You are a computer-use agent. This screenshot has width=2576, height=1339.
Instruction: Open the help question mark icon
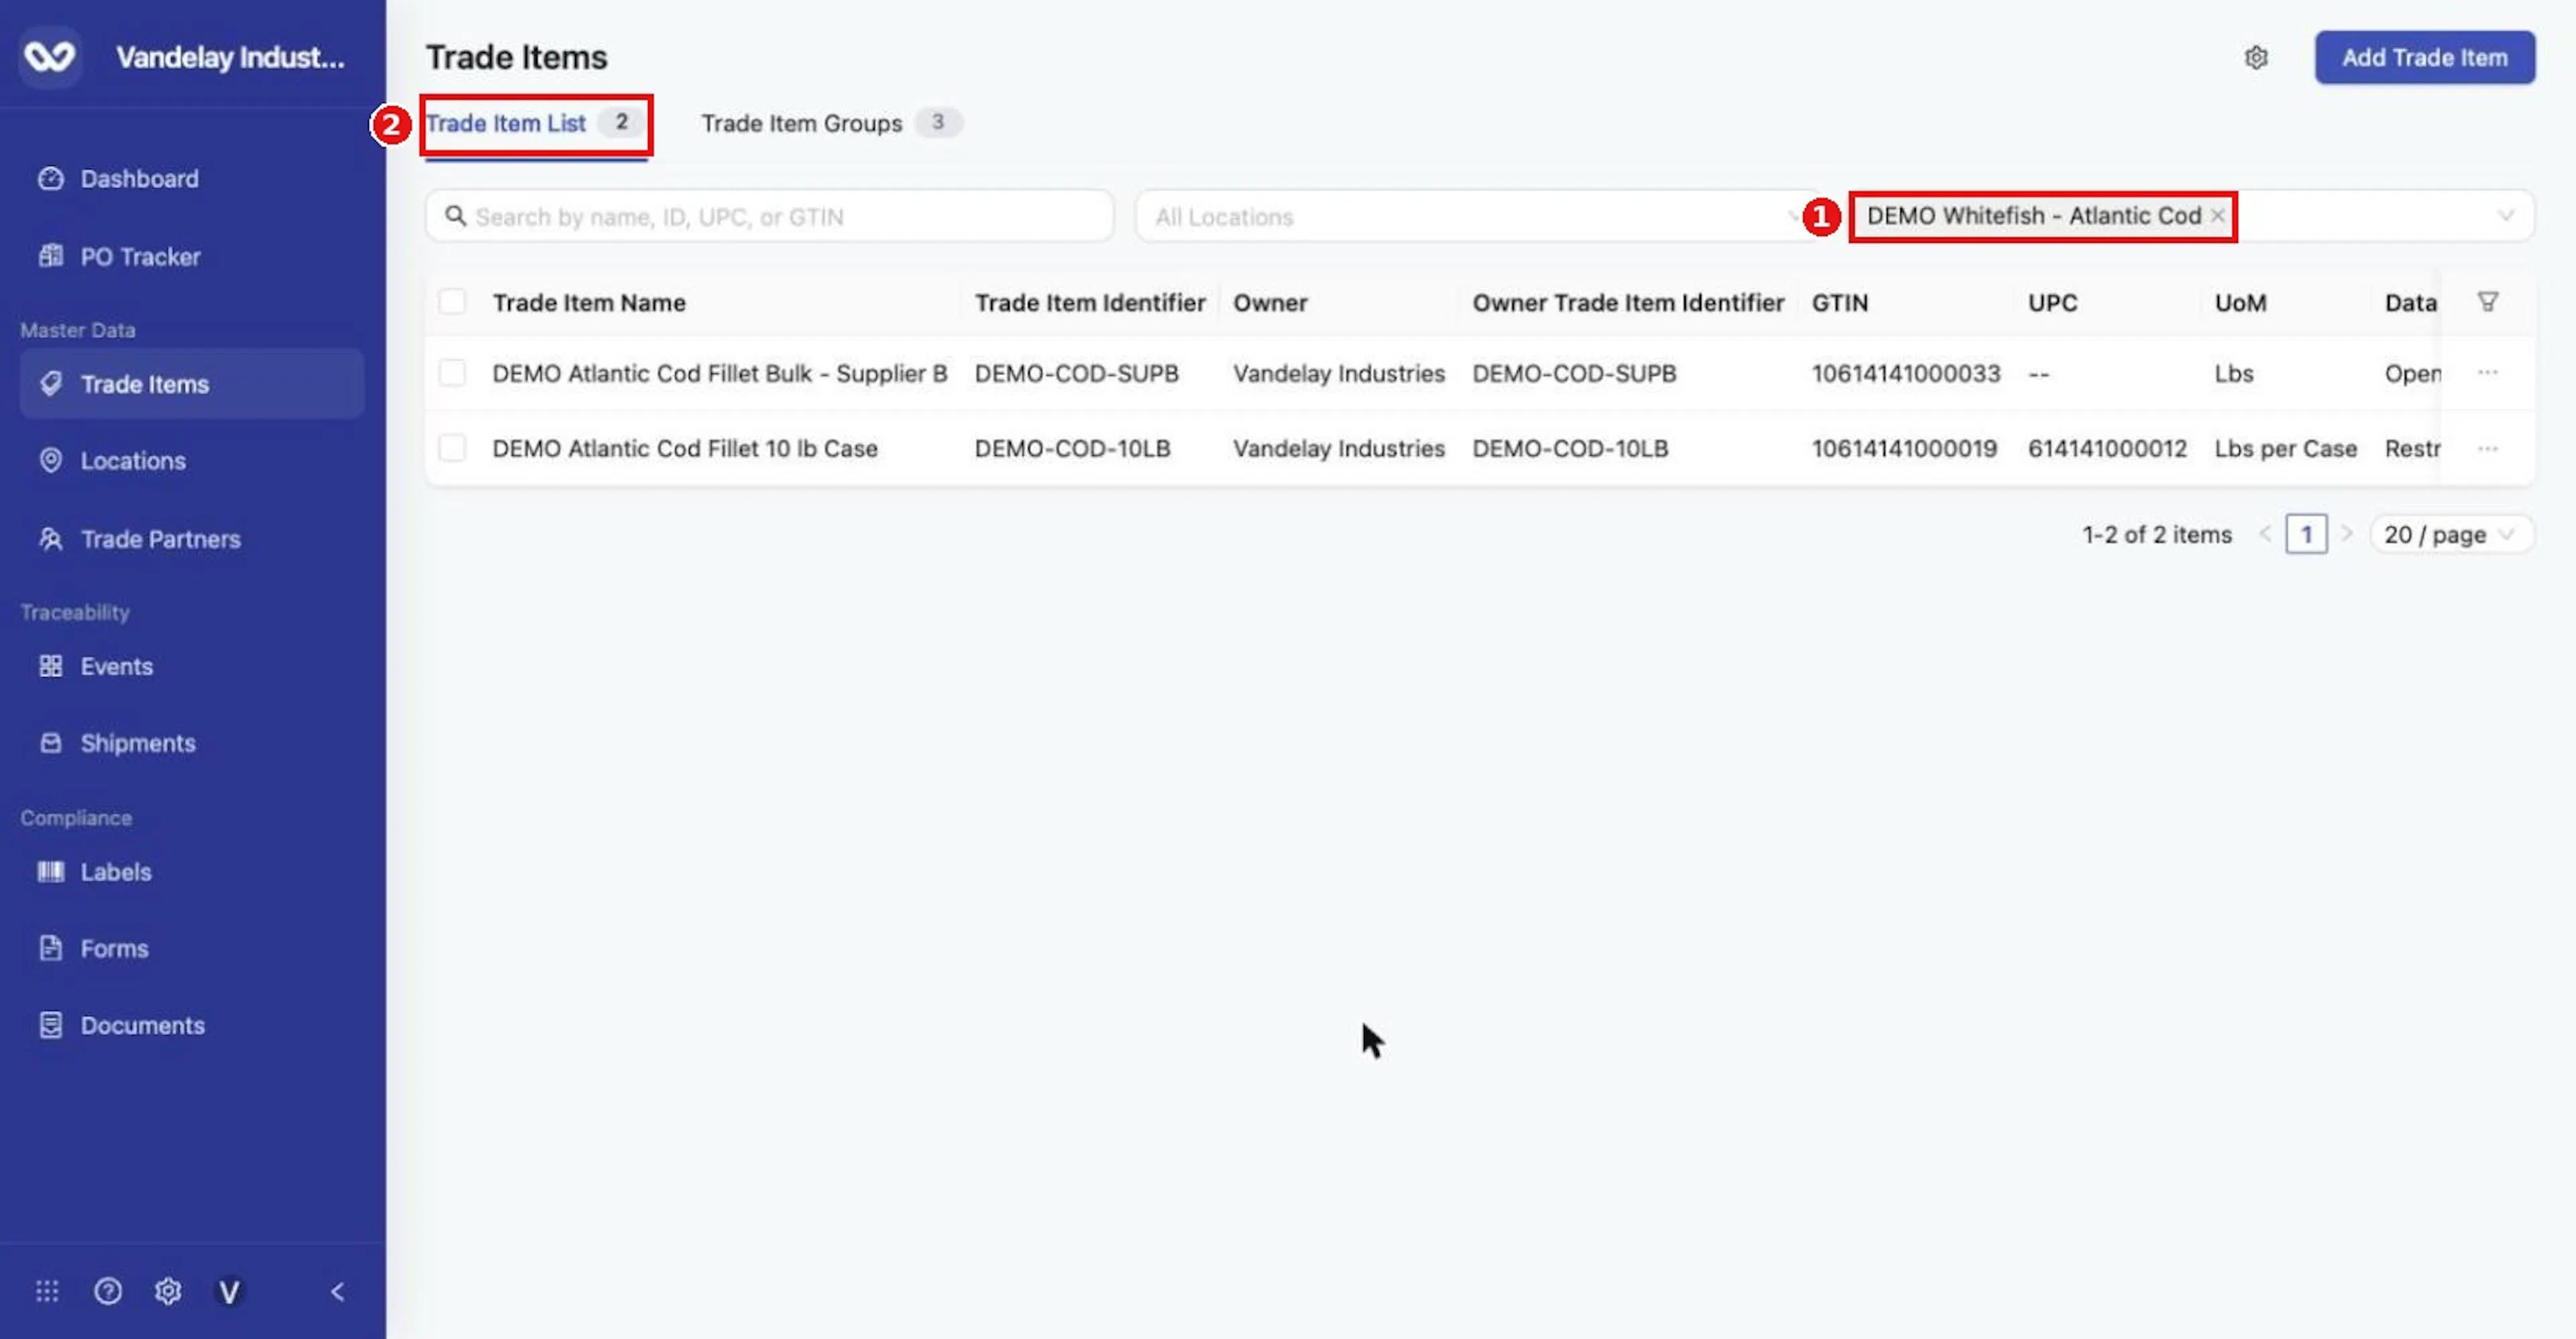point(108,1291)
